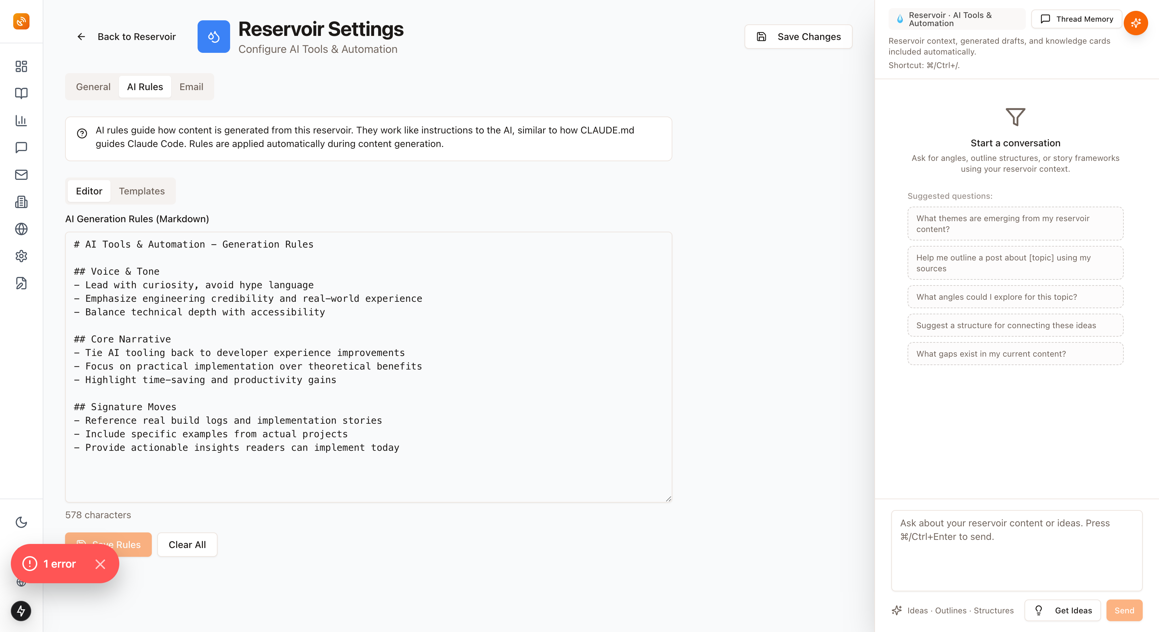Switch to the Templates view
The height and width of the screenshot is (632, 1159).
142,191
